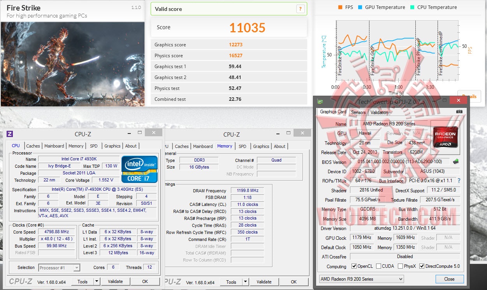Minimize the CPU-Z window showing the CPU tab
This screenshot has height=290, width=487.
[130, 133]
